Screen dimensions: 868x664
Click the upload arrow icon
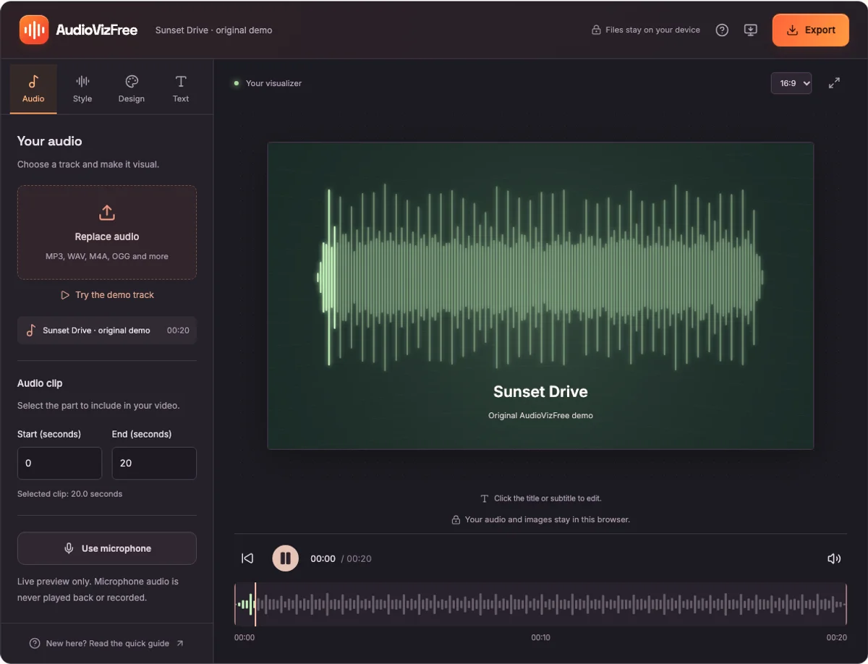(107, 213)
